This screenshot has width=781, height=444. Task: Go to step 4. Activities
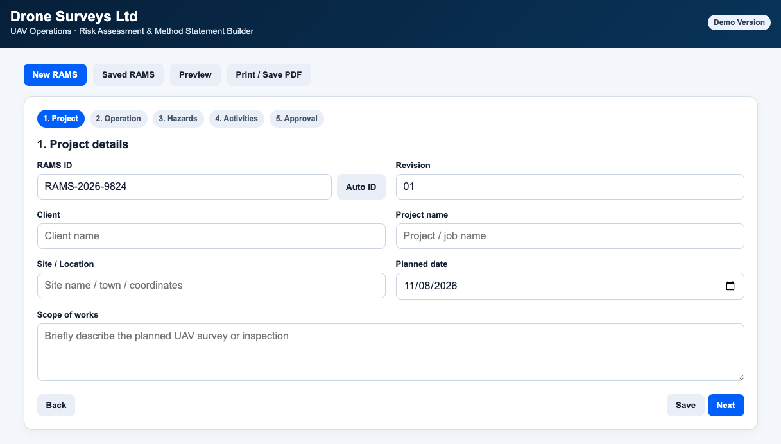[236, 119]
